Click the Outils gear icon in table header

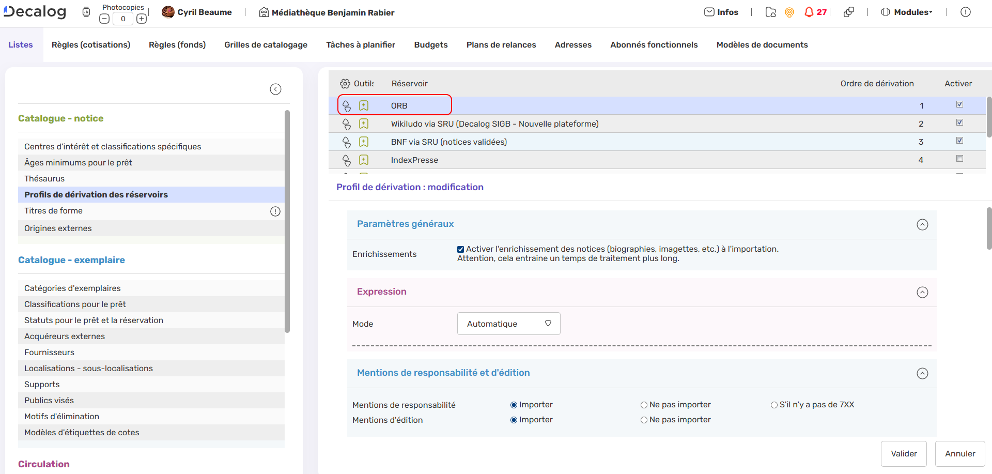coord(345,84)
